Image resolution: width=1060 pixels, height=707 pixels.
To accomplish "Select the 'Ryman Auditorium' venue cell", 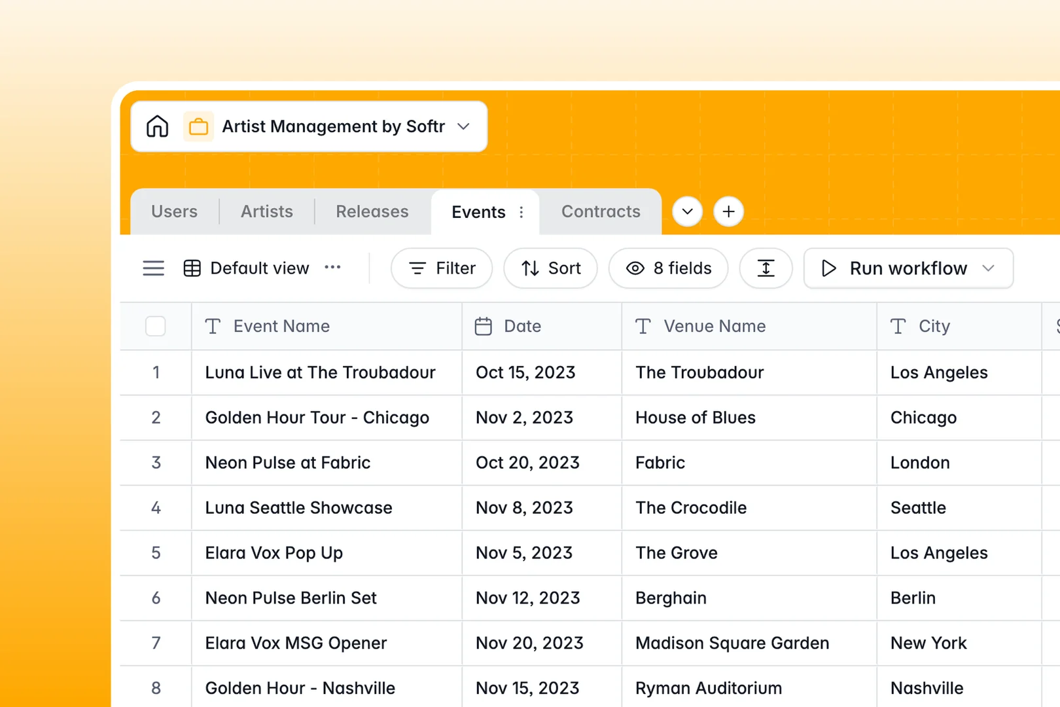I will click(749, 687).
